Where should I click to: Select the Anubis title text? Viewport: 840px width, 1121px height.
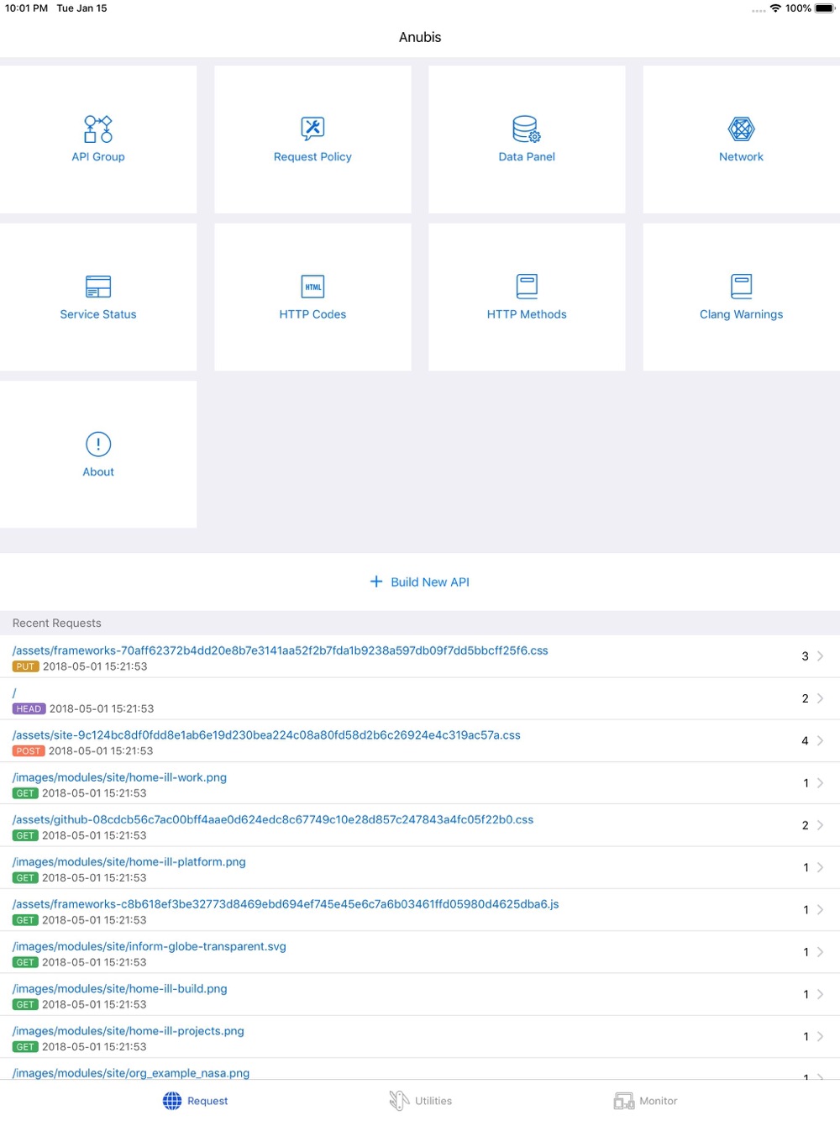[420, 37]
